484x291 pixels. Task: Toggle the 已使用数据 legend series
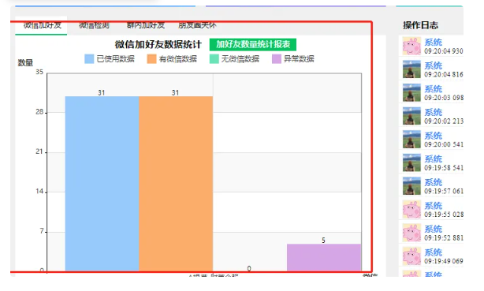click(110, 58)
